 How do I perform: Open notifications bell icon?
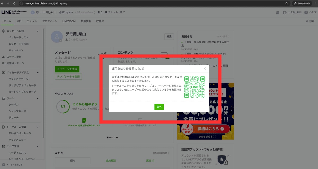tap(277, 12)
